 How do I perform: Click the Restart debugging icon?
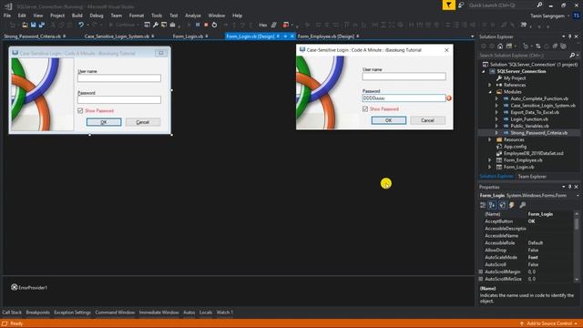pos(215,25)
